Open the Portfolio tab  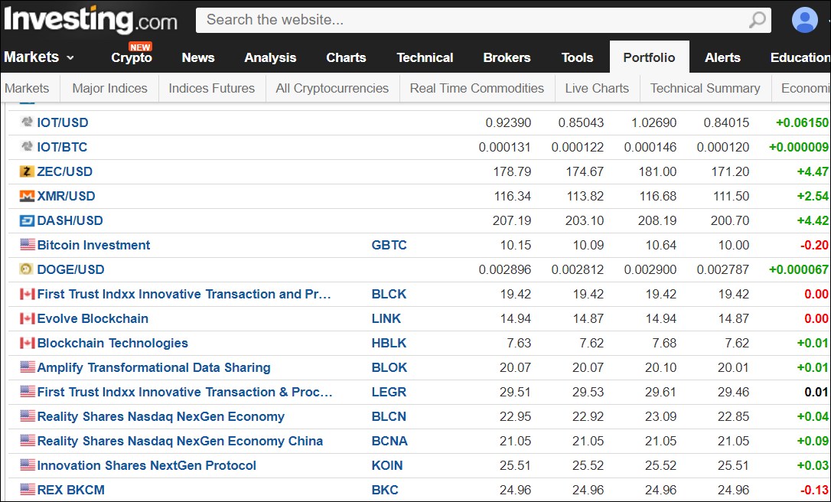click(x=649, y=57)
